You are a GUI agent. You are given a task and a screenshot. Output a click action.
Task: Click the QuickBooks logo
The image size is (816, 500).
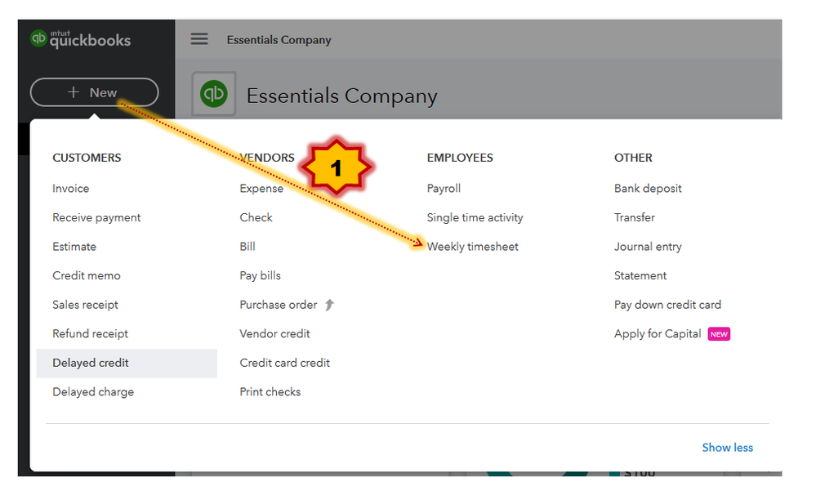point(80,39)
